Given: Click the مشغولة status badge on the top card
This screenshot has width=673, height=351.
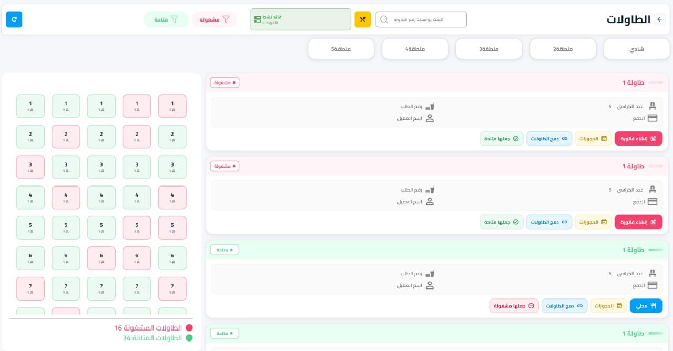Looking at the screenshot, I should coord(225,82).
